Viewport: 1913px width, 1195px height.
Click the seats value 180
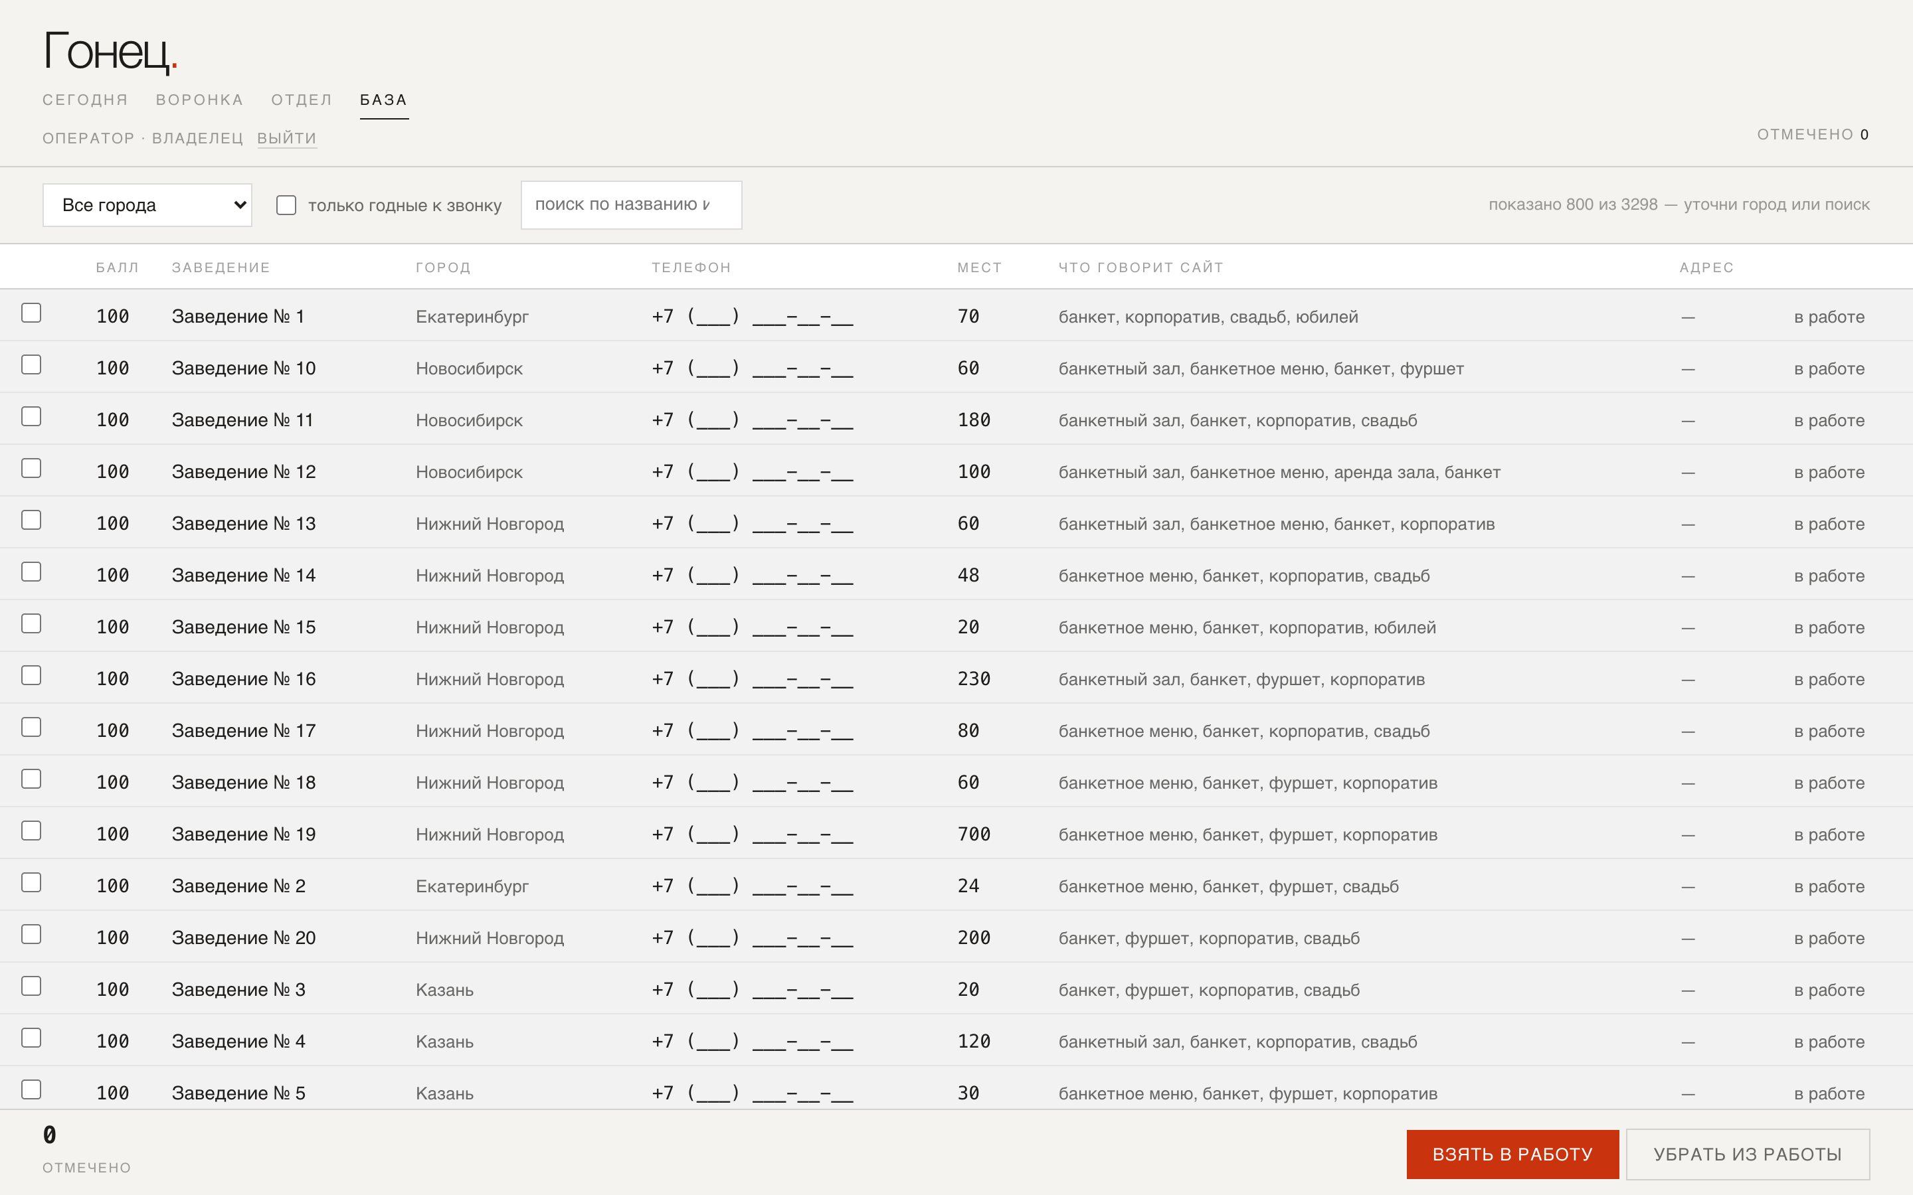pyautogui.click(x=974, y=420)
